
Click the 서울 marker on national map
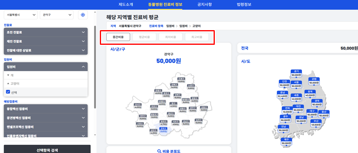tap(296, 84)
